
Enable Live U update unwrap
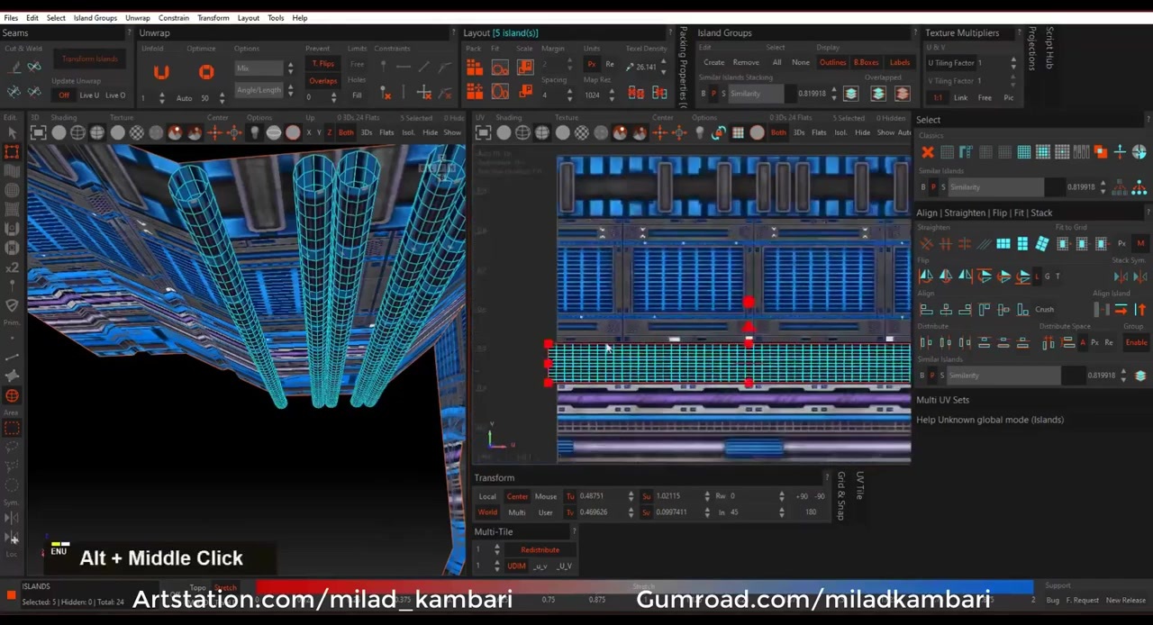[x=89, y=95]
